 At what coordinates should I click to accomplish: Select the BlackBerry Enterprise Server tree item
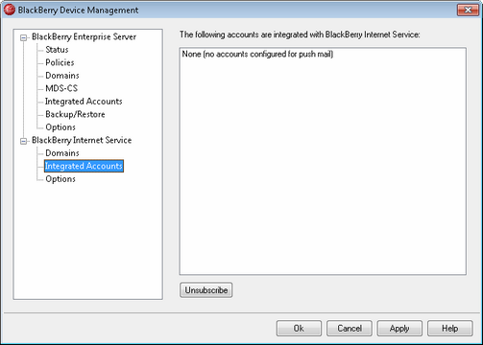coord(84,36)
